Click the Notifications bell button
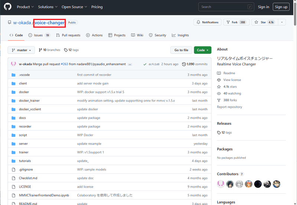 click(x=208, y=22)
